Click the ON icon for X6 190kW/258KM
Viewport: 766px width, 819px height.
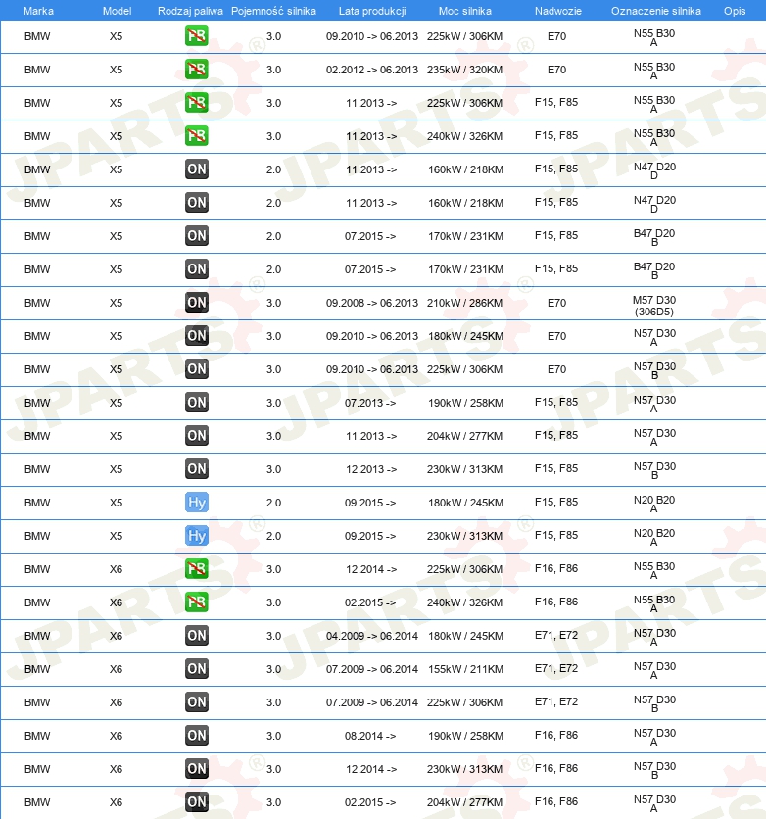[196, 736]
